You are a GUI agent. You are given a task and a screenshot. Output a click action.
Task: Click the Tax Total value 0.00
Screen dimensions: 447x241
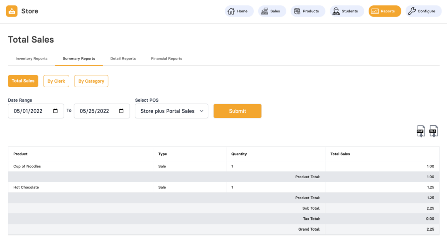(x=430, y=219)
